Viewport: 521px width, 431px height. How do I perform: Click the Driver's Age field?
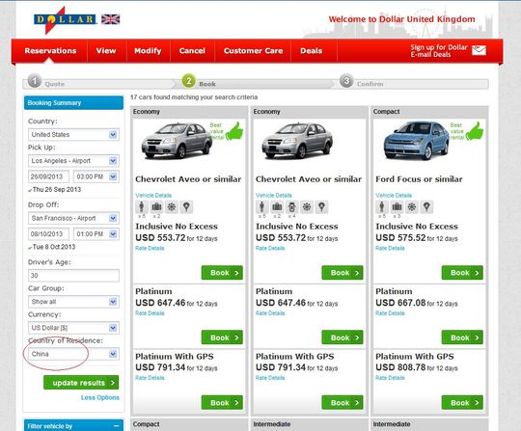point(73,276)
